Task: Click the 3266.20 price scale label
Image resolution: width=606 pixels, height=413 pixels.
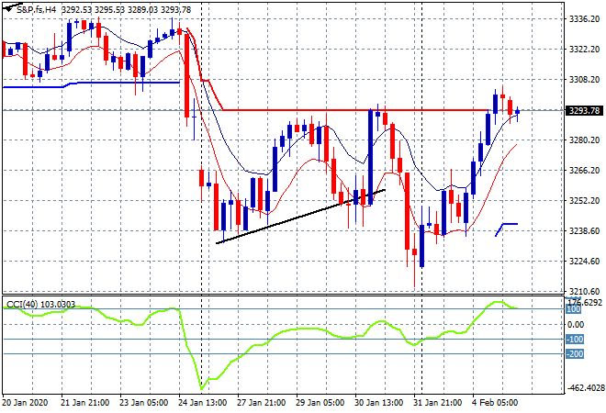Action: click(584, 171)
